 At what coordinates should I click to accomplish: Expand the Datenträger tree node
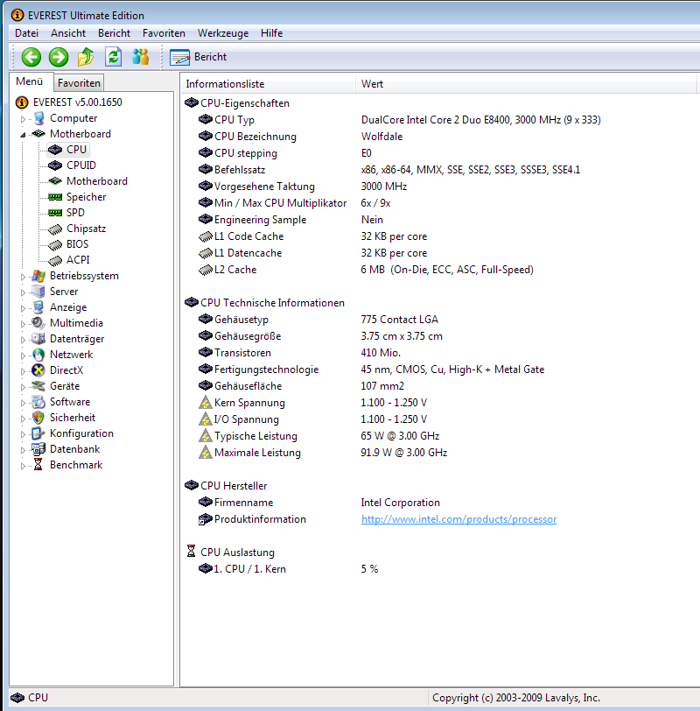23,340
